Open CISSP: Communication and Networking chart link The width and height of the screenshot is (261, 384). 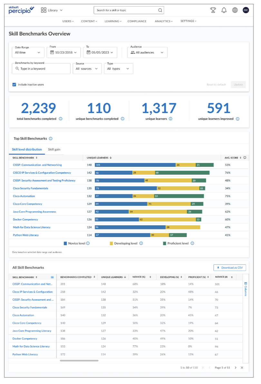point(37,165)
